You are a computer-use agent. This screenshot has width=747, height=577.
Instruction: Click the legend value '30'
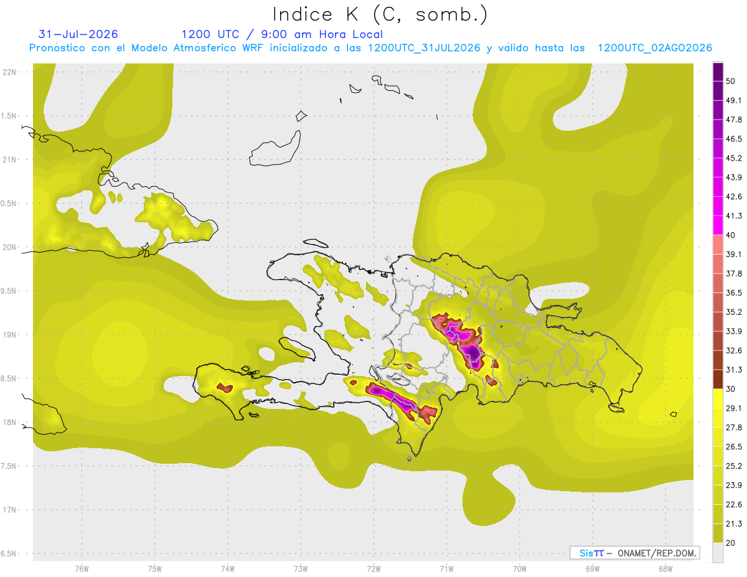coord(730,389)
